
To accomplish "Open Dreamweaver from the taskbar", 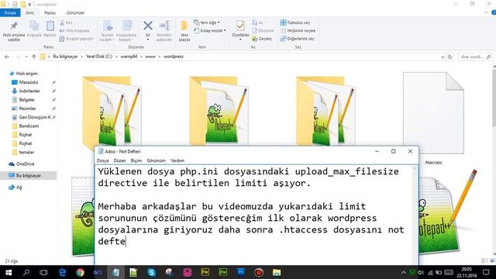I will pyautogui.click(x=223, y=272).
